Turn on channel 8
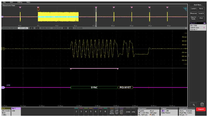208x117 pixels. (x=105, y=111)
